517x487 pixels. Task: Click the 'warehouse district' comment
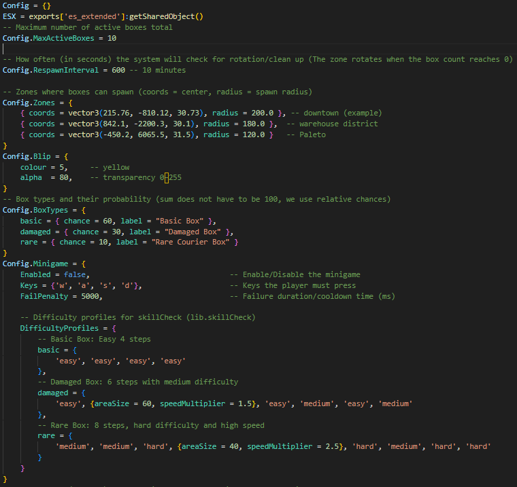point(332,124)
